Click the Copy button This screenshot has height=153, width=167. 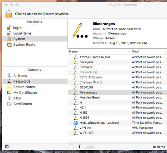pos(90,147)
